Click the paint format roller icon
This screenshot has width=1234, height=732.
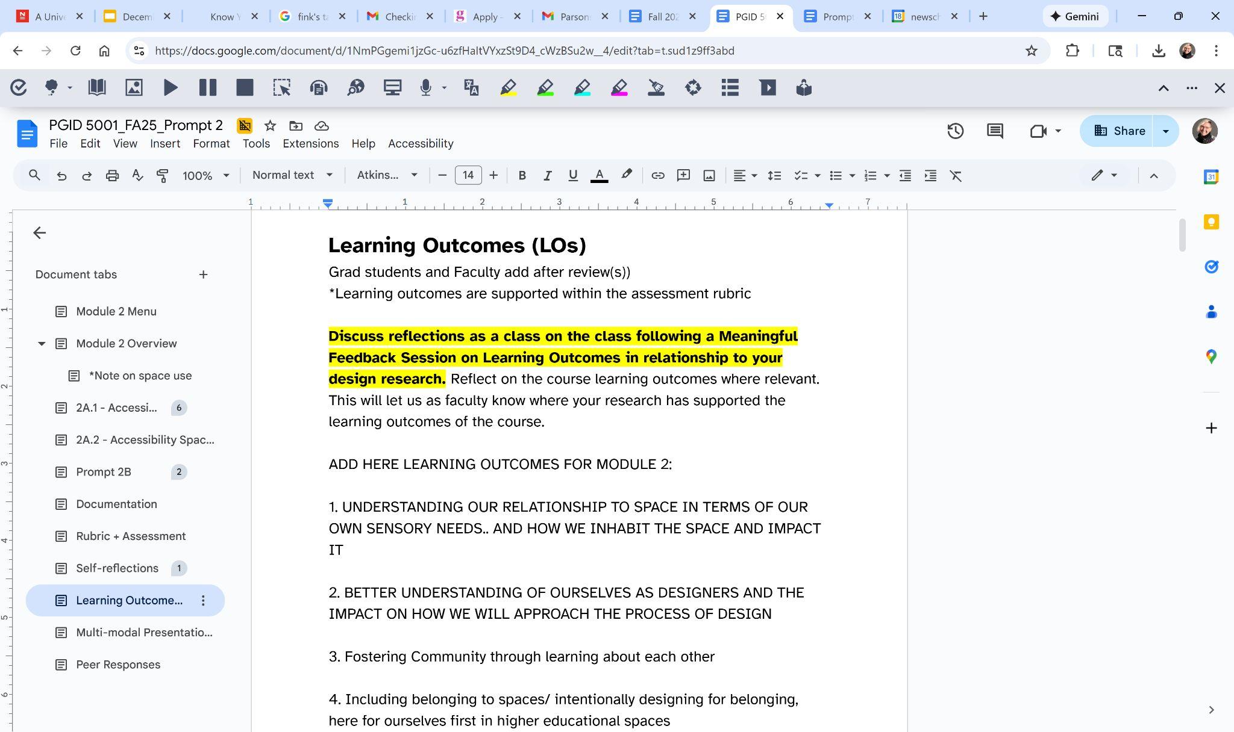pos(162,175)
